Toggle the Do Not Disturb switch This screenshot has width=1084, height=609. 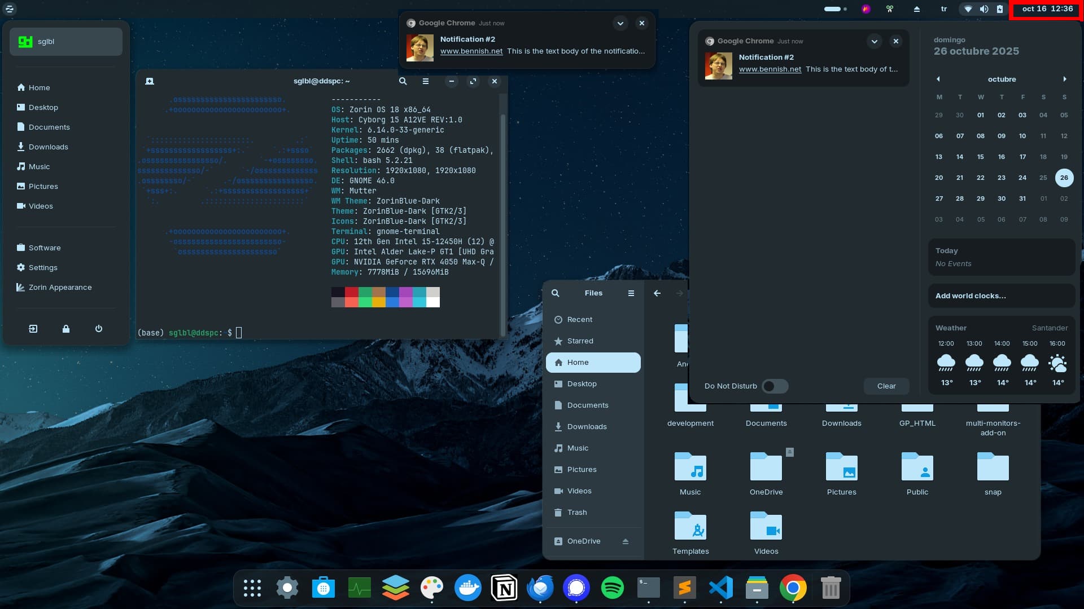pos(775,386)
